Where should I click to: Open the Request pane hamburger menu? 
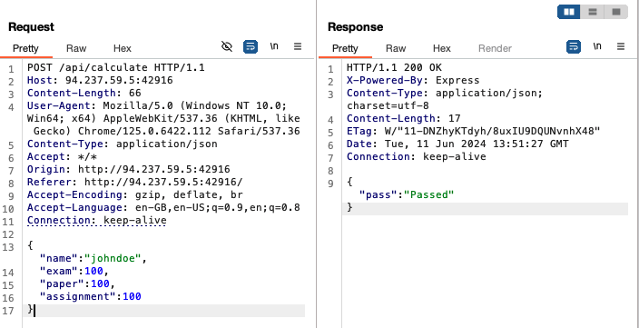tap(298, 46)
